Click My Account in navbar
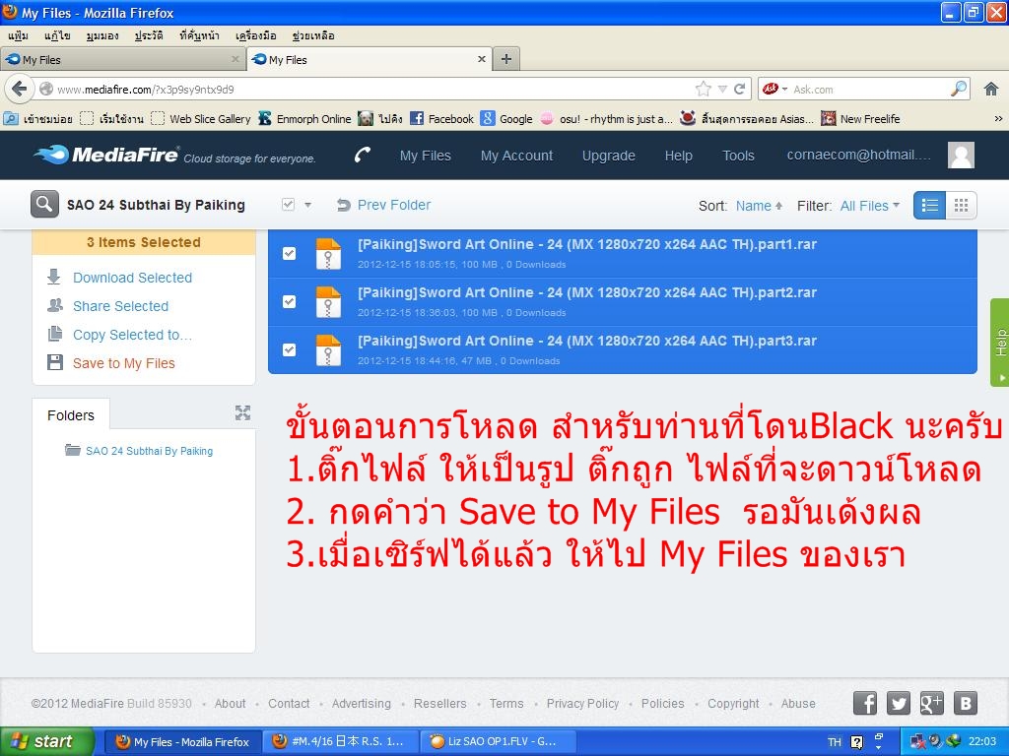This screenshot has width=1009, height=756. pyautogui.click(x=516, y=156)
